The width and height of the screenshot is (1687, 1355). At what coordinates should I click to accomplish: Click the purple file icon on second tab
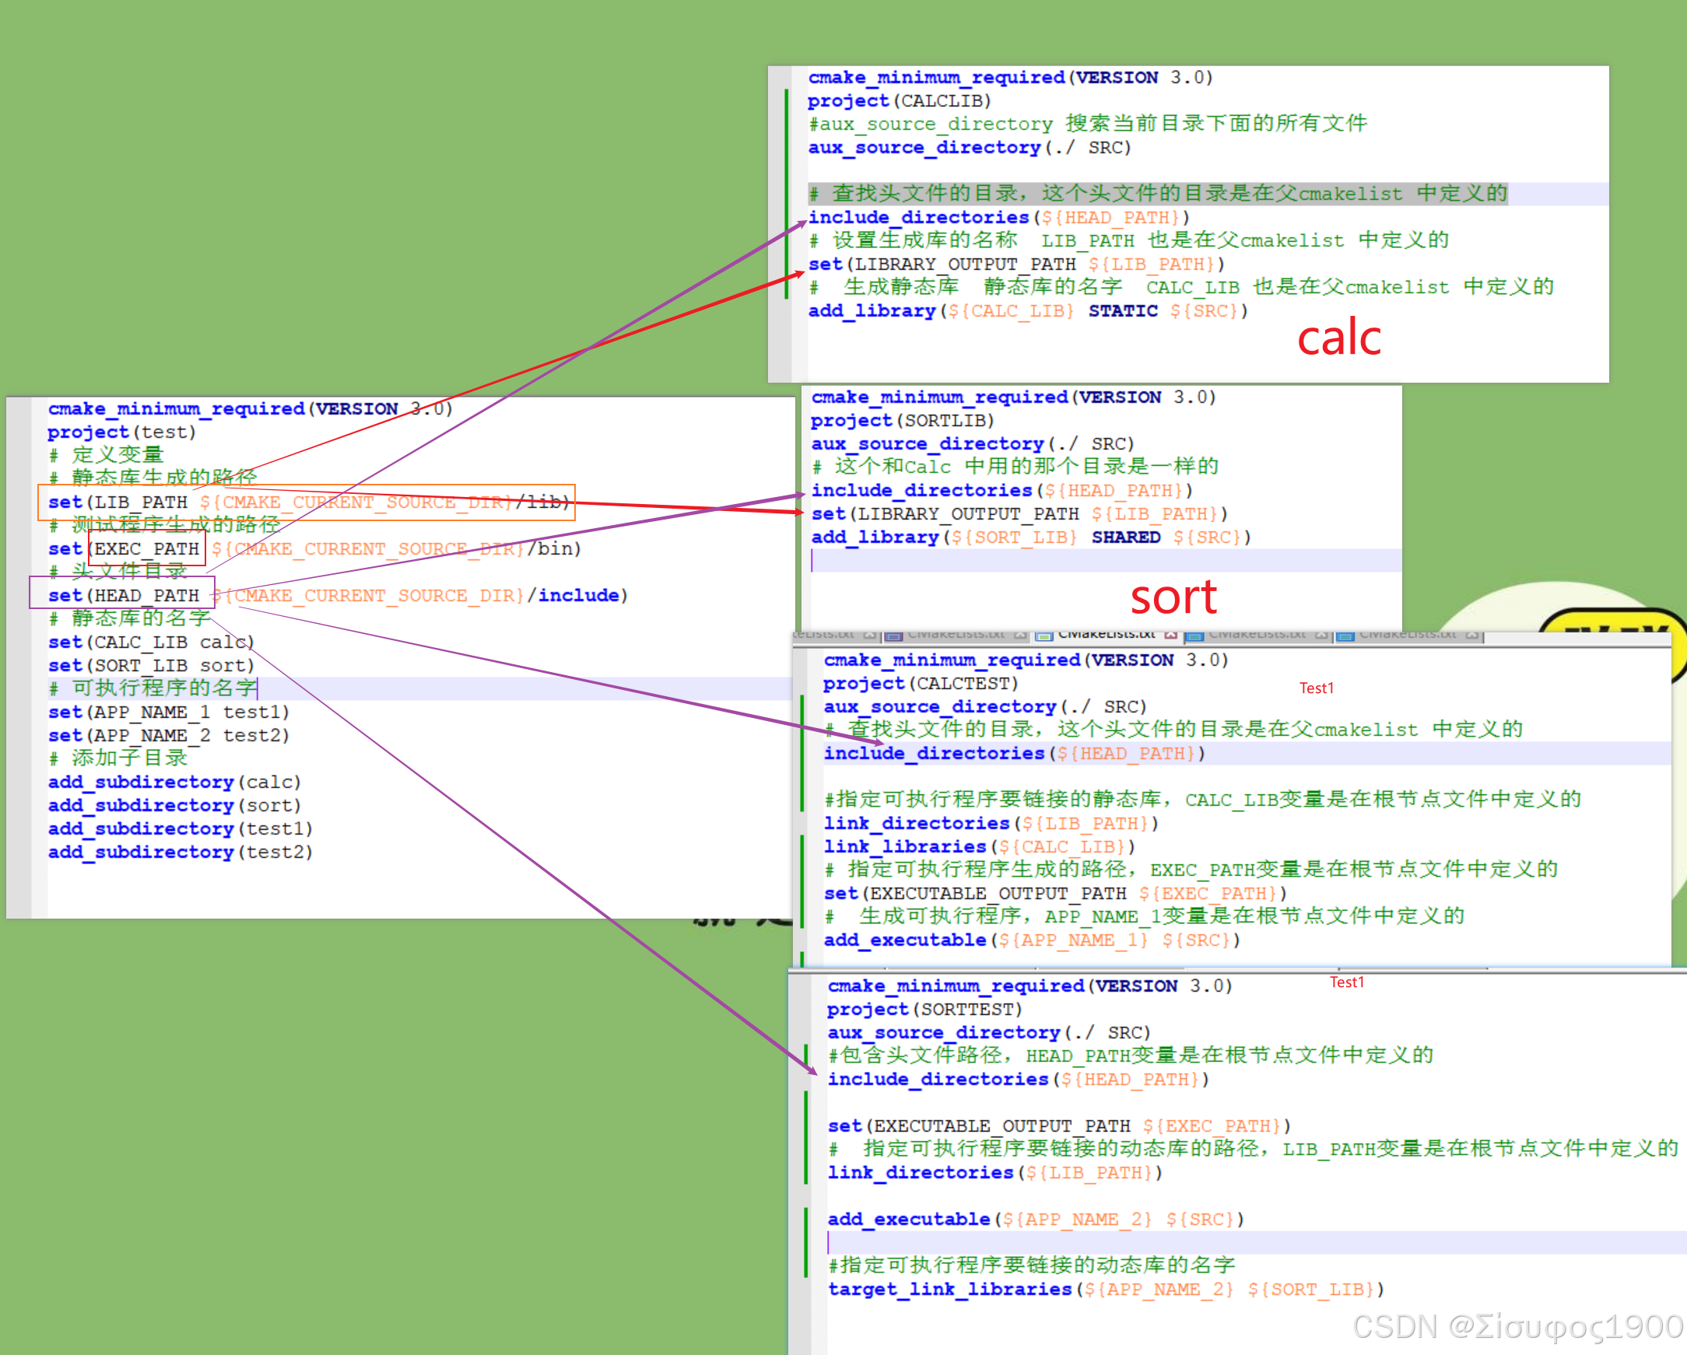[893, 636]
